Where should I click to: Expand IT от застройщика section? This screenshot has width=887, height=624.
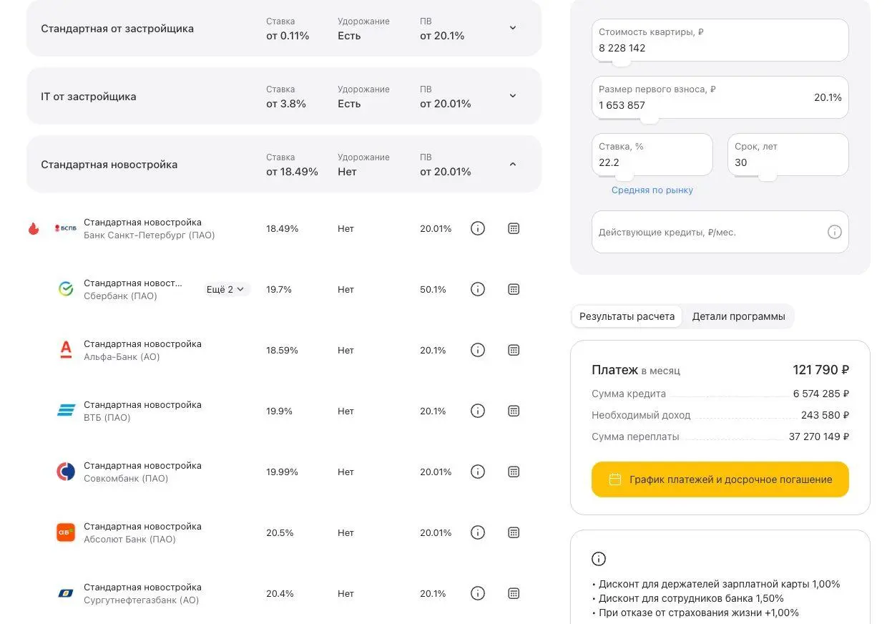click(x=512, y=96)
